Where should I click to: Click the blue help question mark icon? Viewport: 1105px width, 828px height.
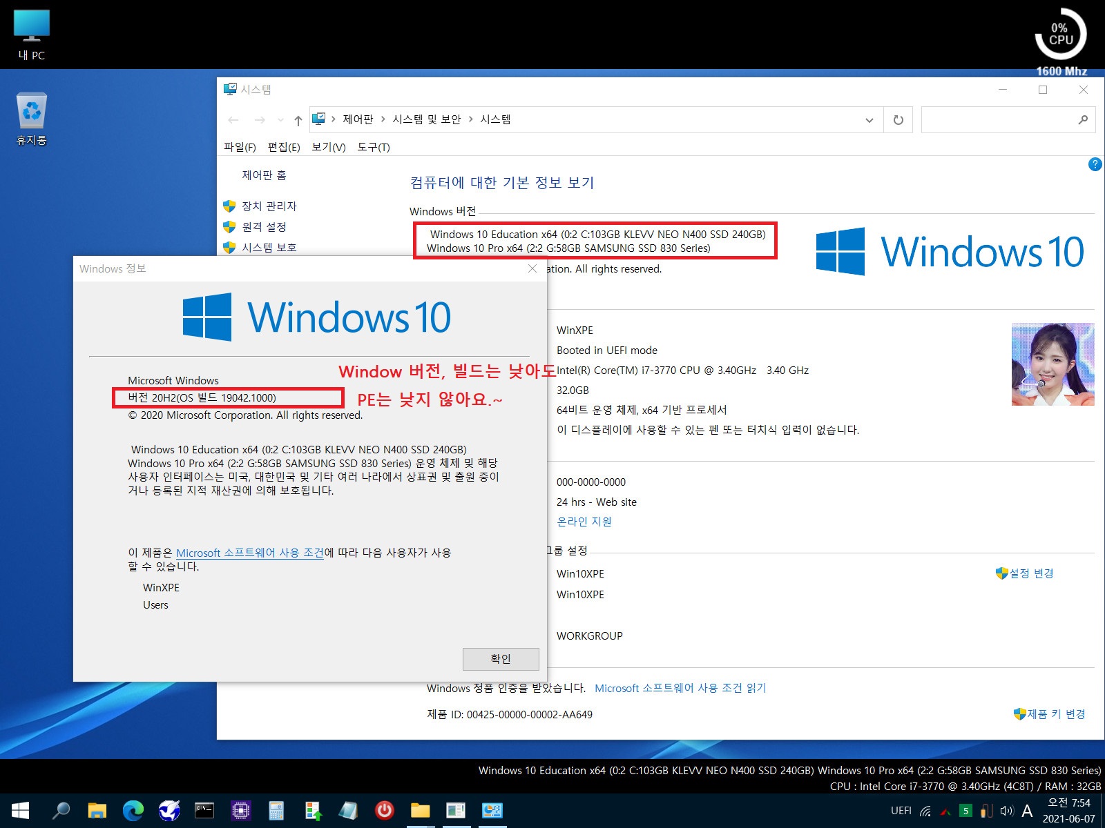pyautogui.click(x=1095, y=164)
